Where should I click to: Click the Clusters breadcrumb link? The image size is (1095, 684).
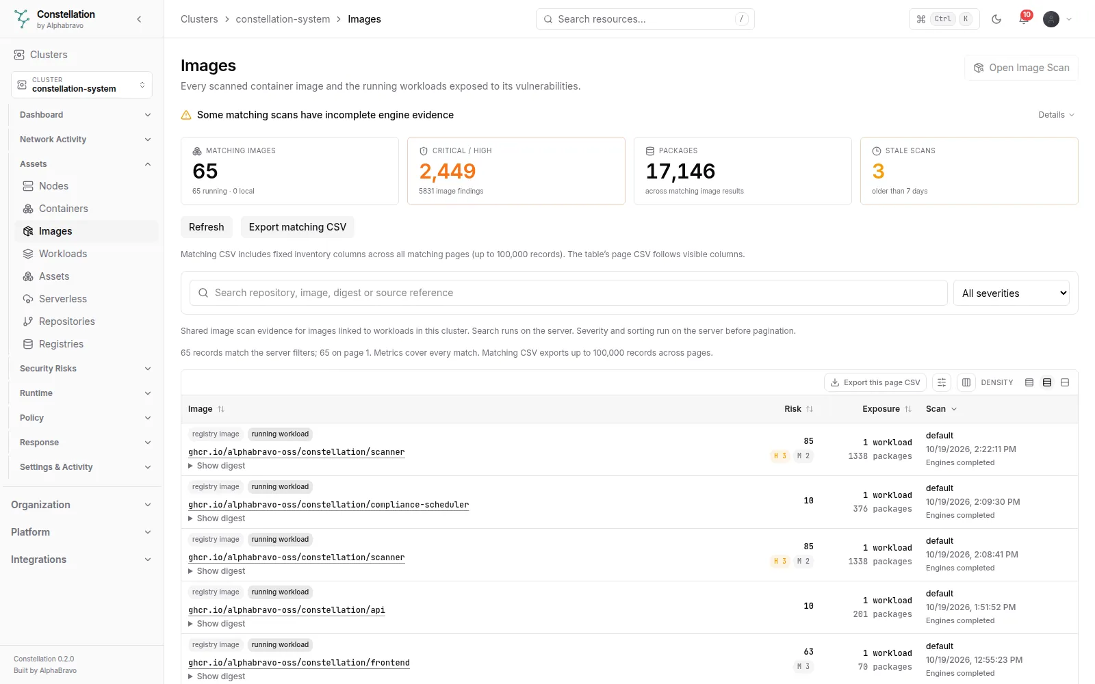pos(199,19)
